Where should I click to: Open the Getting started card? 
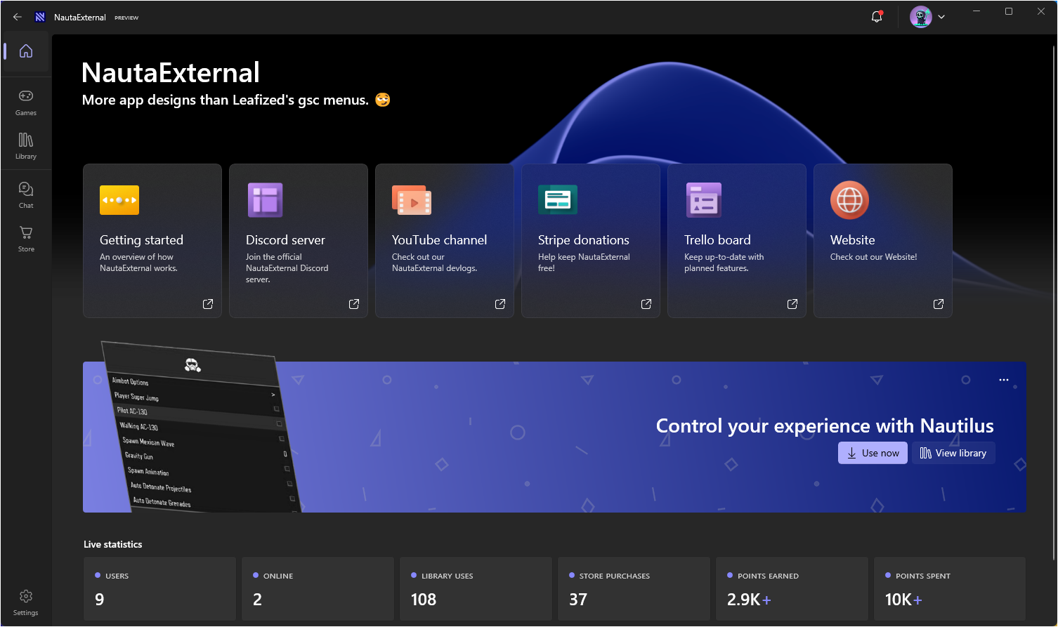tap(152, 241)
